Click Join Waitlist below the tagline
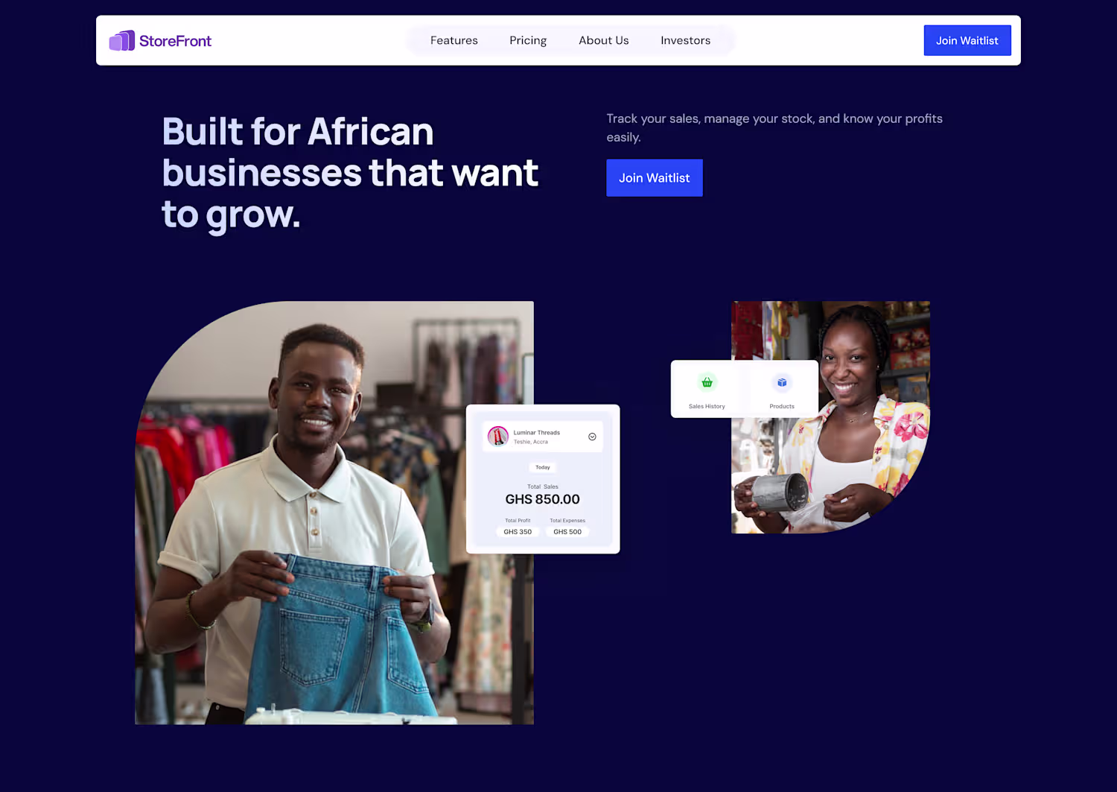The image size is (1117, 792). 655,178
